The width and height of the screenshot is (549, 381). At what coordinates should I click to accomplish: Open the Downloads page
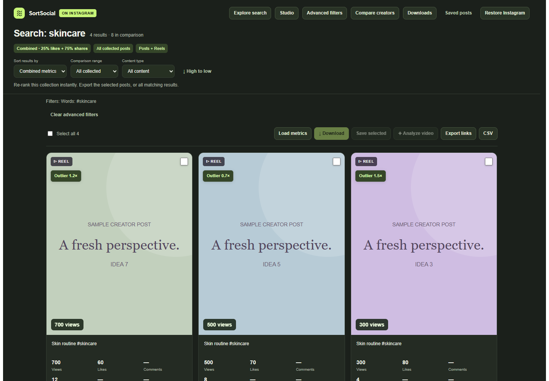click(420, 13)
